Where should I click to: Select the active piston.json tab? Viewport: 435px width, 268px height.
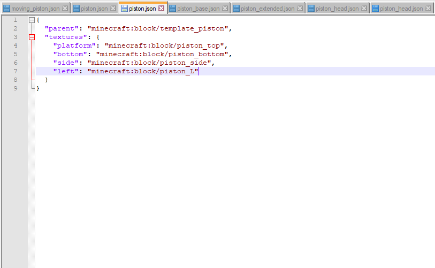click(x=142, y=9)
